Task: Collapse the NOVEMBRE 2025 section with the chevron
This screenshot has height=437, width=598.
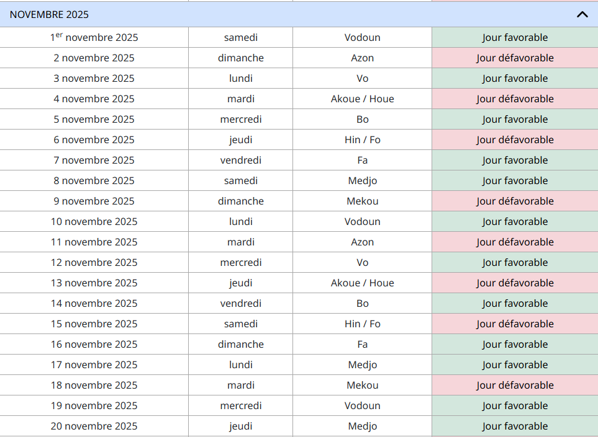Action: coord(582,14)
